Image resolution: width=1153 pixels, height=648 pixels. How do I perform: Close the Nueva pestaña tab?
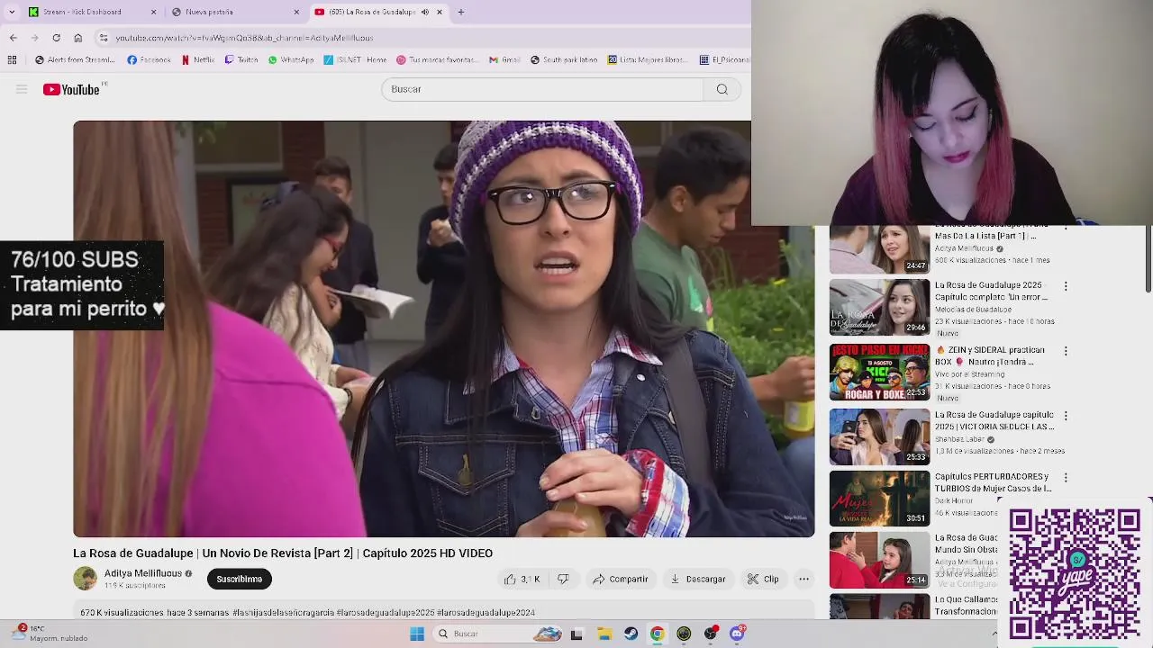point(296,12)
